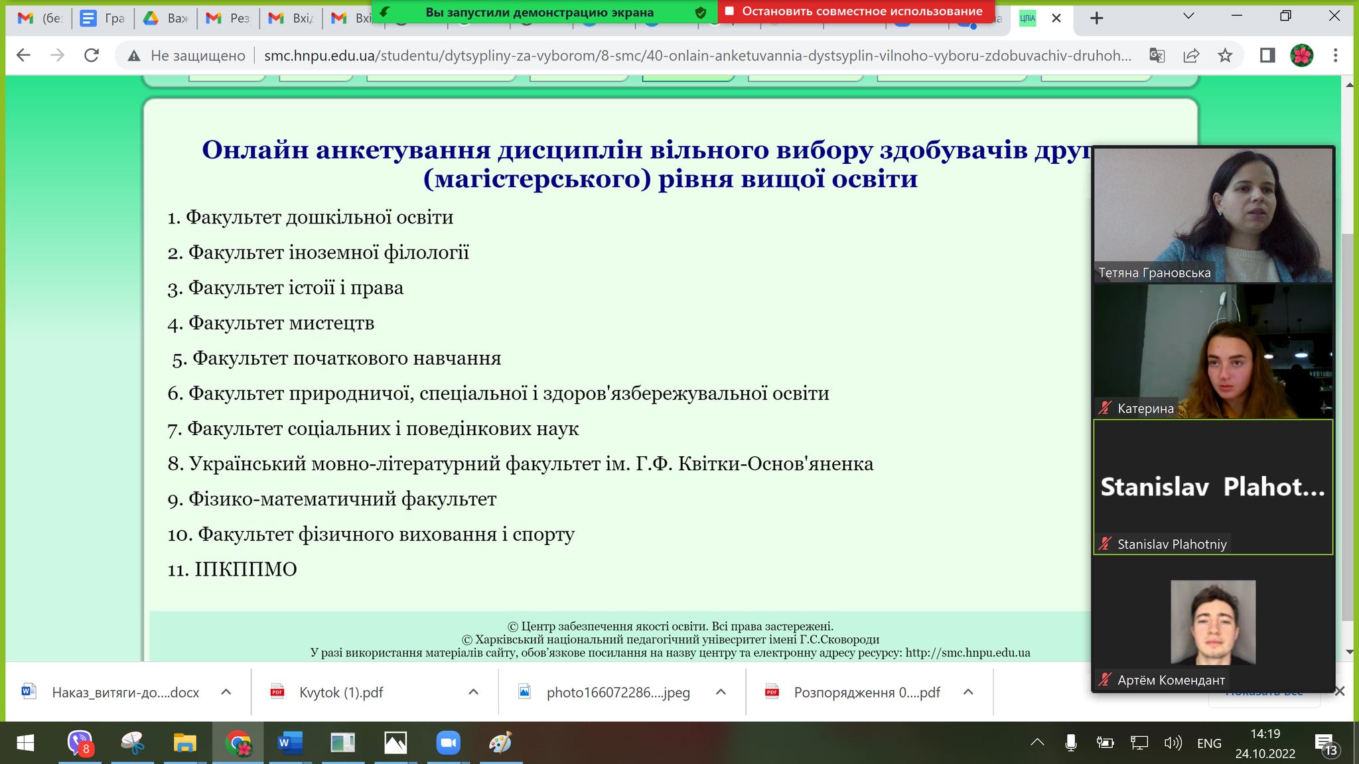Open Zoom from the taskbar

448,743
